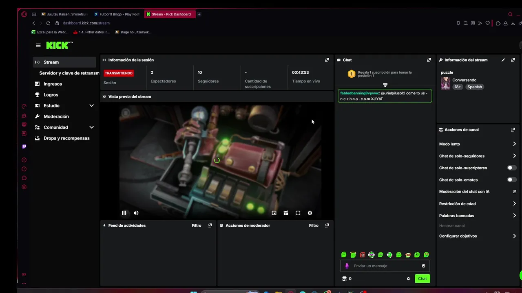Open Filtro in Acciones de moderador

(x=314, y=225)
